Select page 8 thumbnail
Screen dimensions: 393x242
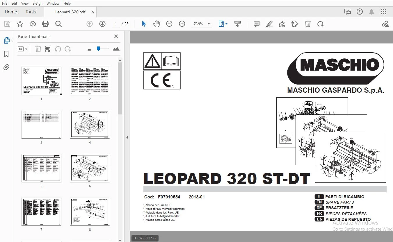pos(90,212)
